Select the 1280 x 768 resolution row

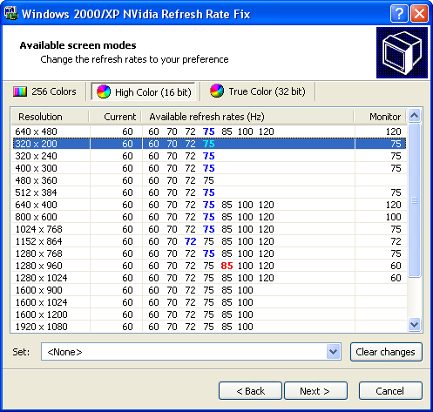[x=209, y=253]
